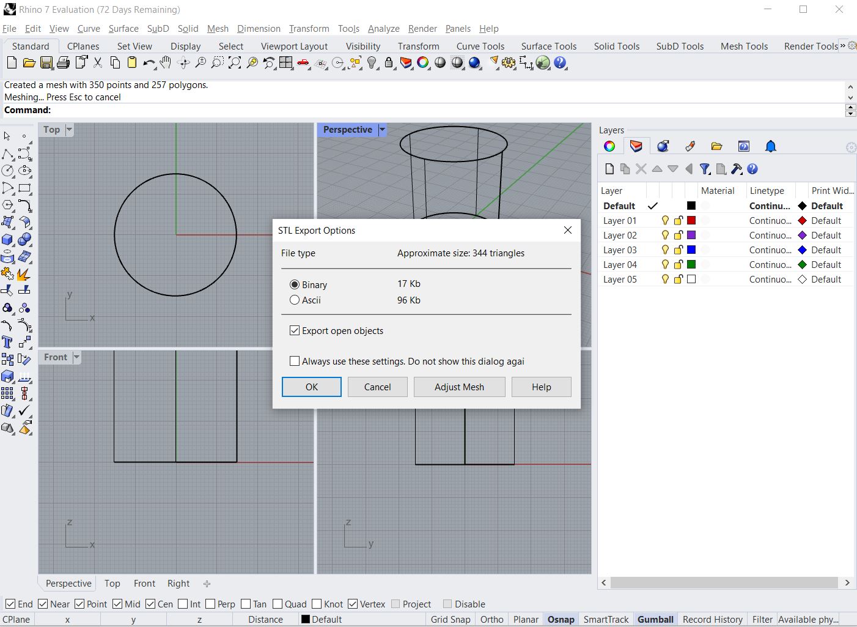Expand the Top viewport dropdown arrow

point(69,130)
